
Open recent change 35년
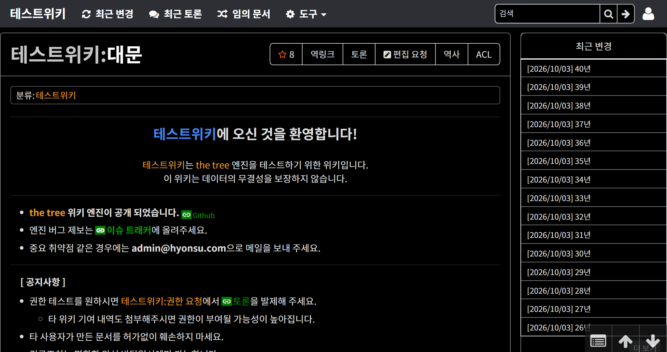pos(593,161)
